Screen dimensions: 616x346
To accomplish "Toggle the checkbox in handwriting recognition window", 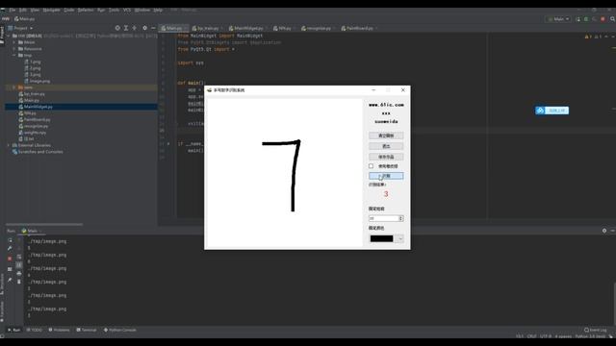I will [371, 166].
